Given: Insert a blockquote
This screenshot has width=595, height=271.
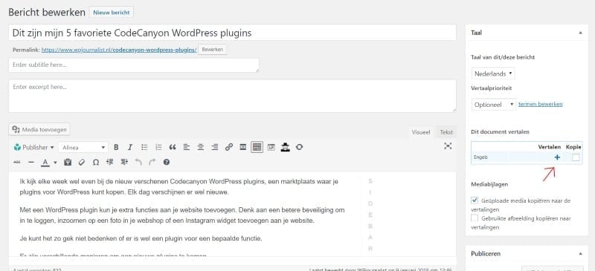Looking at the screenshot, I should tap(173, 148).
